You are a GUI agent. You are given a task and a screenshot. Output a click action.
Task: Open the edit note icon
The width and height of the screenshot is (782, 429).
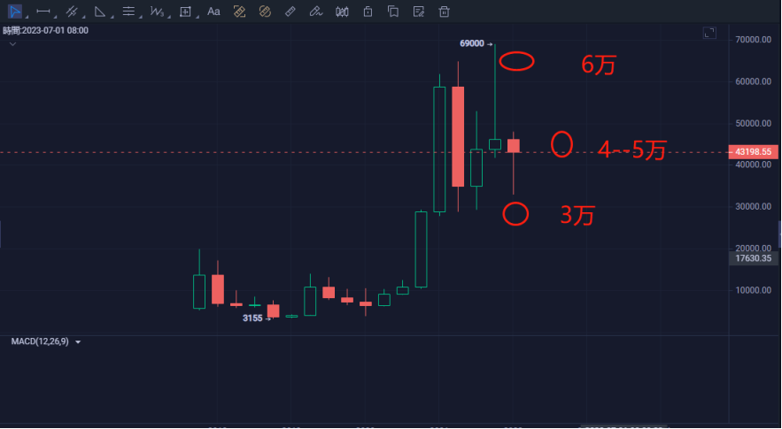click(419, 11)
